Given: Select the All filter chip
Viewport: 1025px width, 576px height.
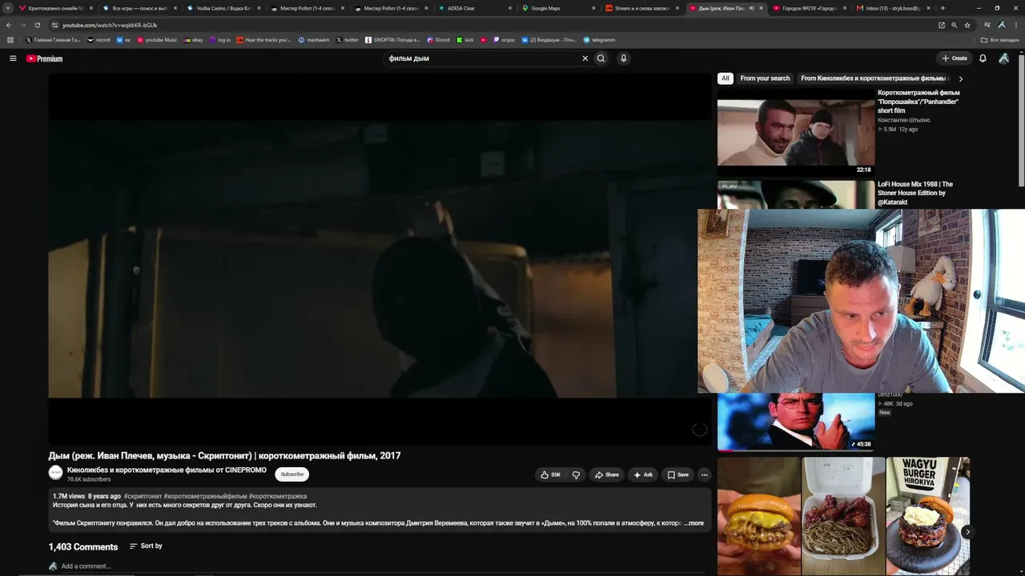Looking at the screenshot, I should (725, 78).
